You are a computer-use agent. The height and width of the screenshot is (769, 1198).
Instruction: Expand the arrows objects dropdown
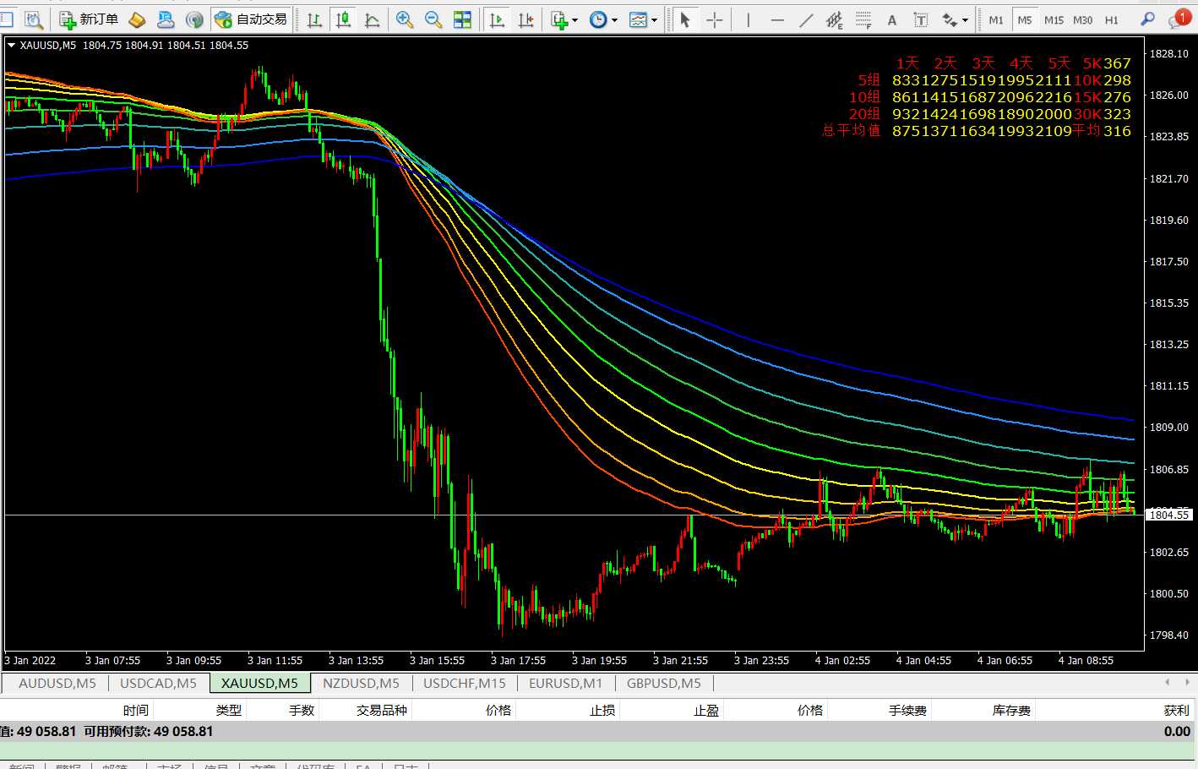965,19
